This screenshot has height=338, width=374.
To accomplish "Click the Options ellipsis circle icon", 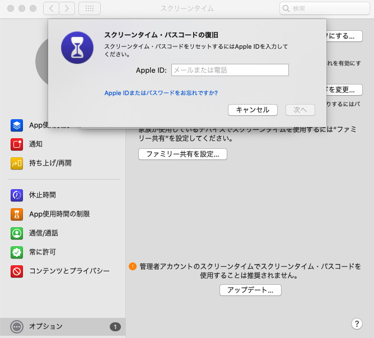I will 17,327.
